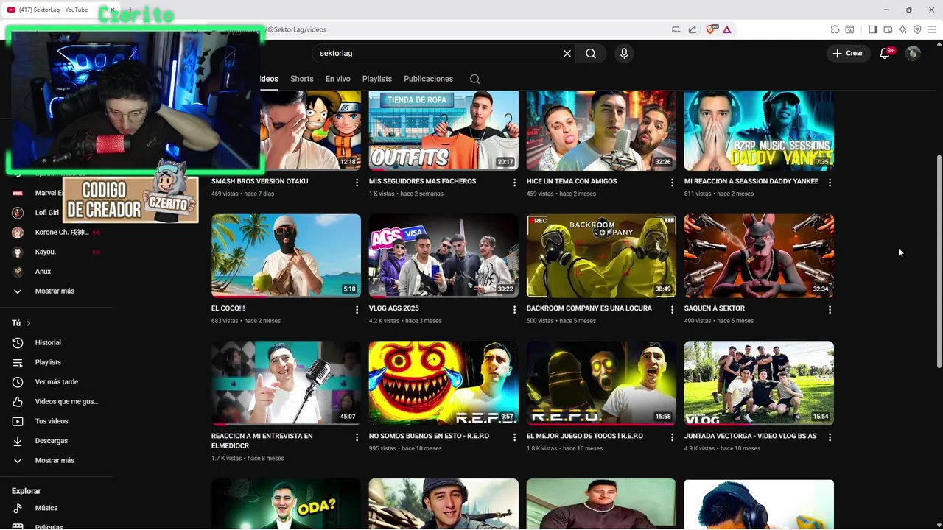Open options menu for MIS SEGUIDORES MAS FACHEROS
The width and height of the screenshot is (943, 530).
click(x=514, y=183)
